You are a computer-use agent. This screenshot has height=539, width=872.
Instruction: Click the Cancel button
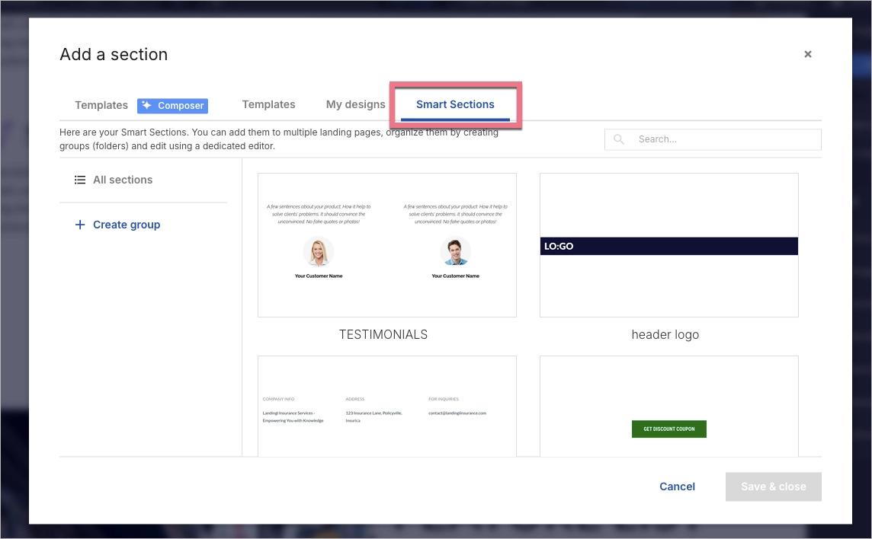coord(677,486)
